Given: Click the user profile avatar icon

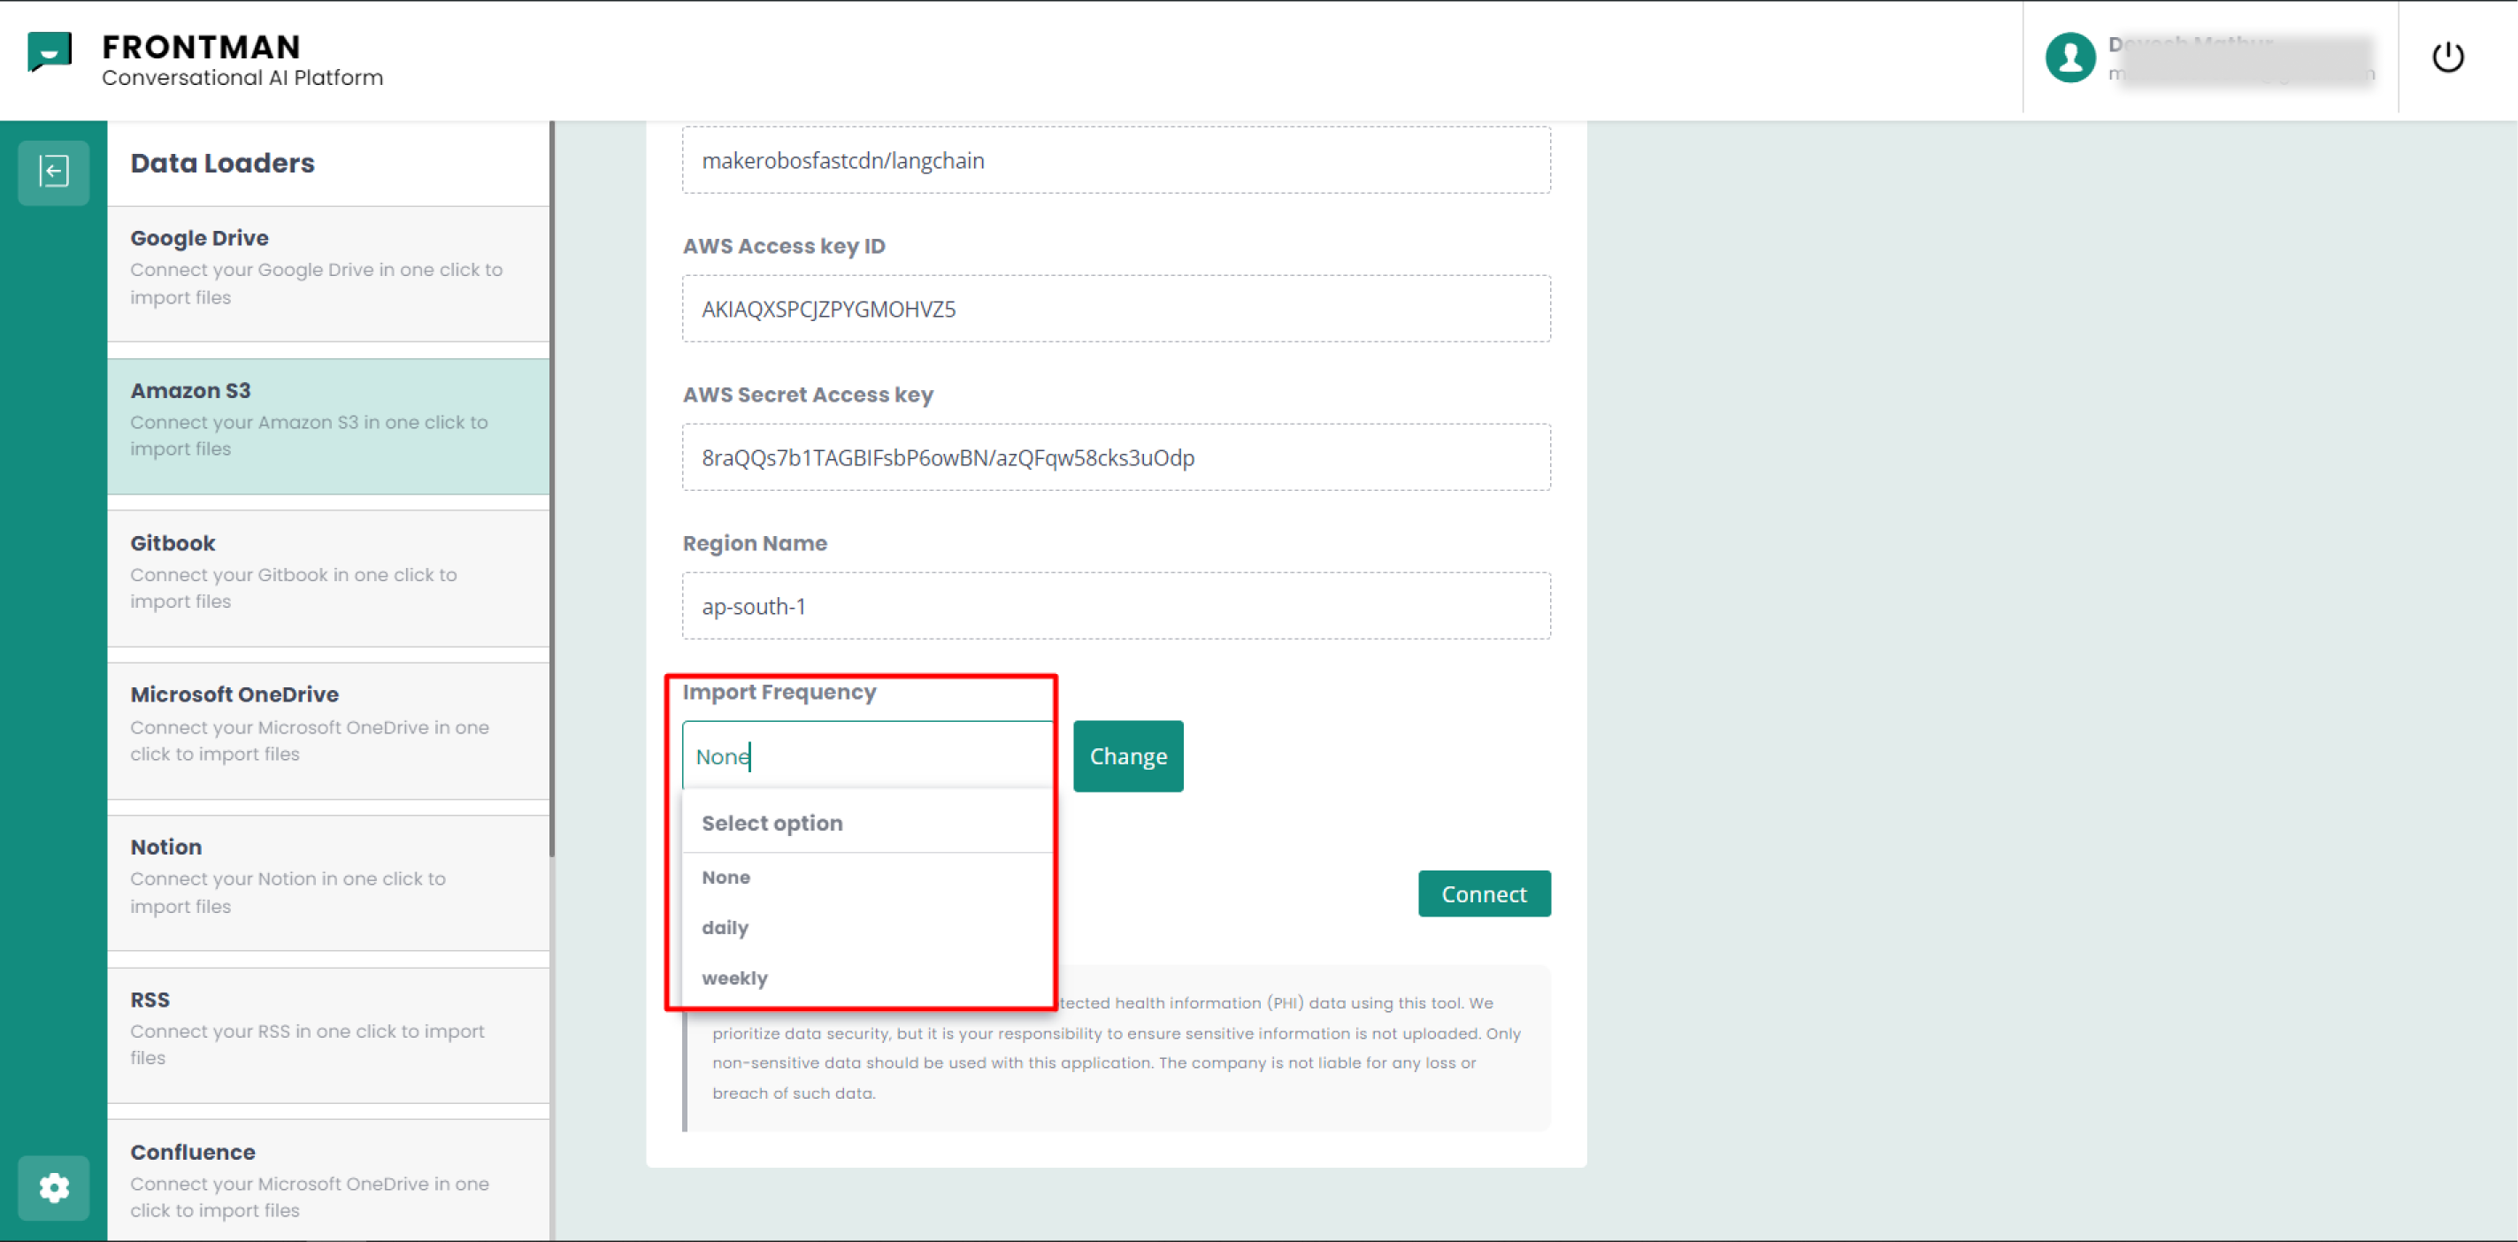Looking at the screenshot, I should [2069, 57].
